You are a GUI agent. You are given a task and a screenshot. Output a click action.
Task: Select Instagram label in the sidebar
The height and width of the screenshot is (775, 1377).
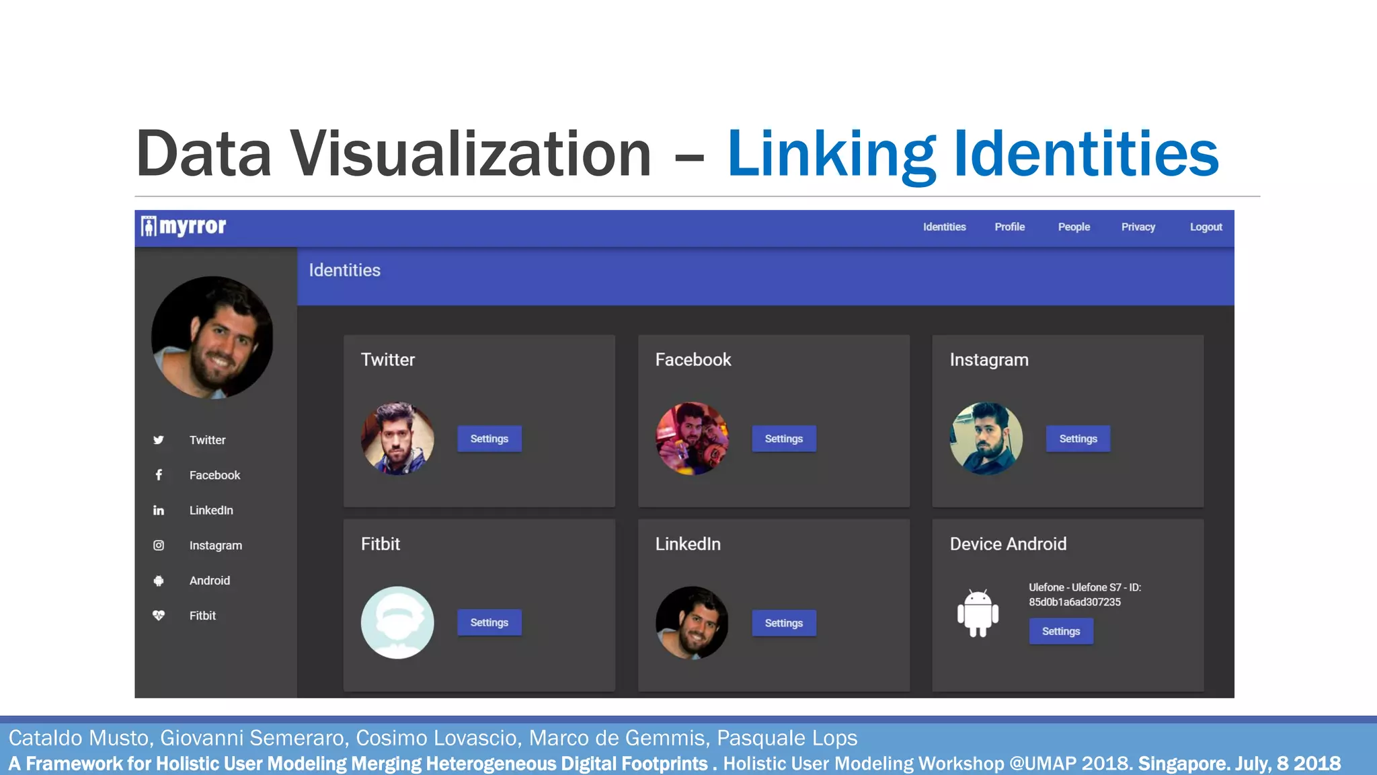click(215, 546)
